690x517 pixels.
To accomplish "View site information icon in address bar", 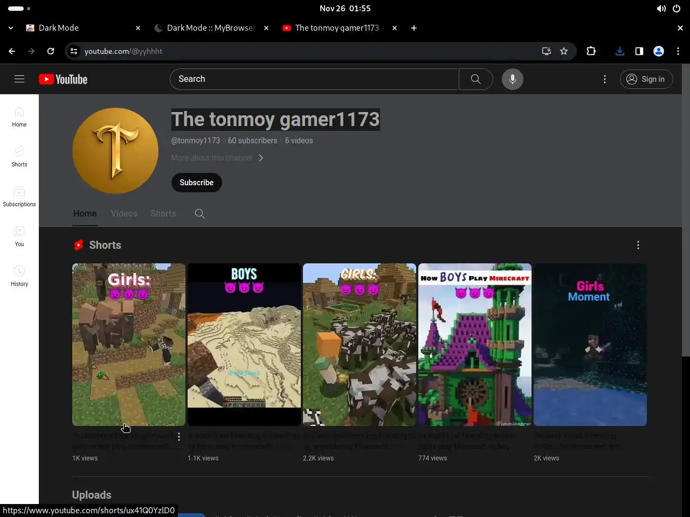I will tap(74, 51).
